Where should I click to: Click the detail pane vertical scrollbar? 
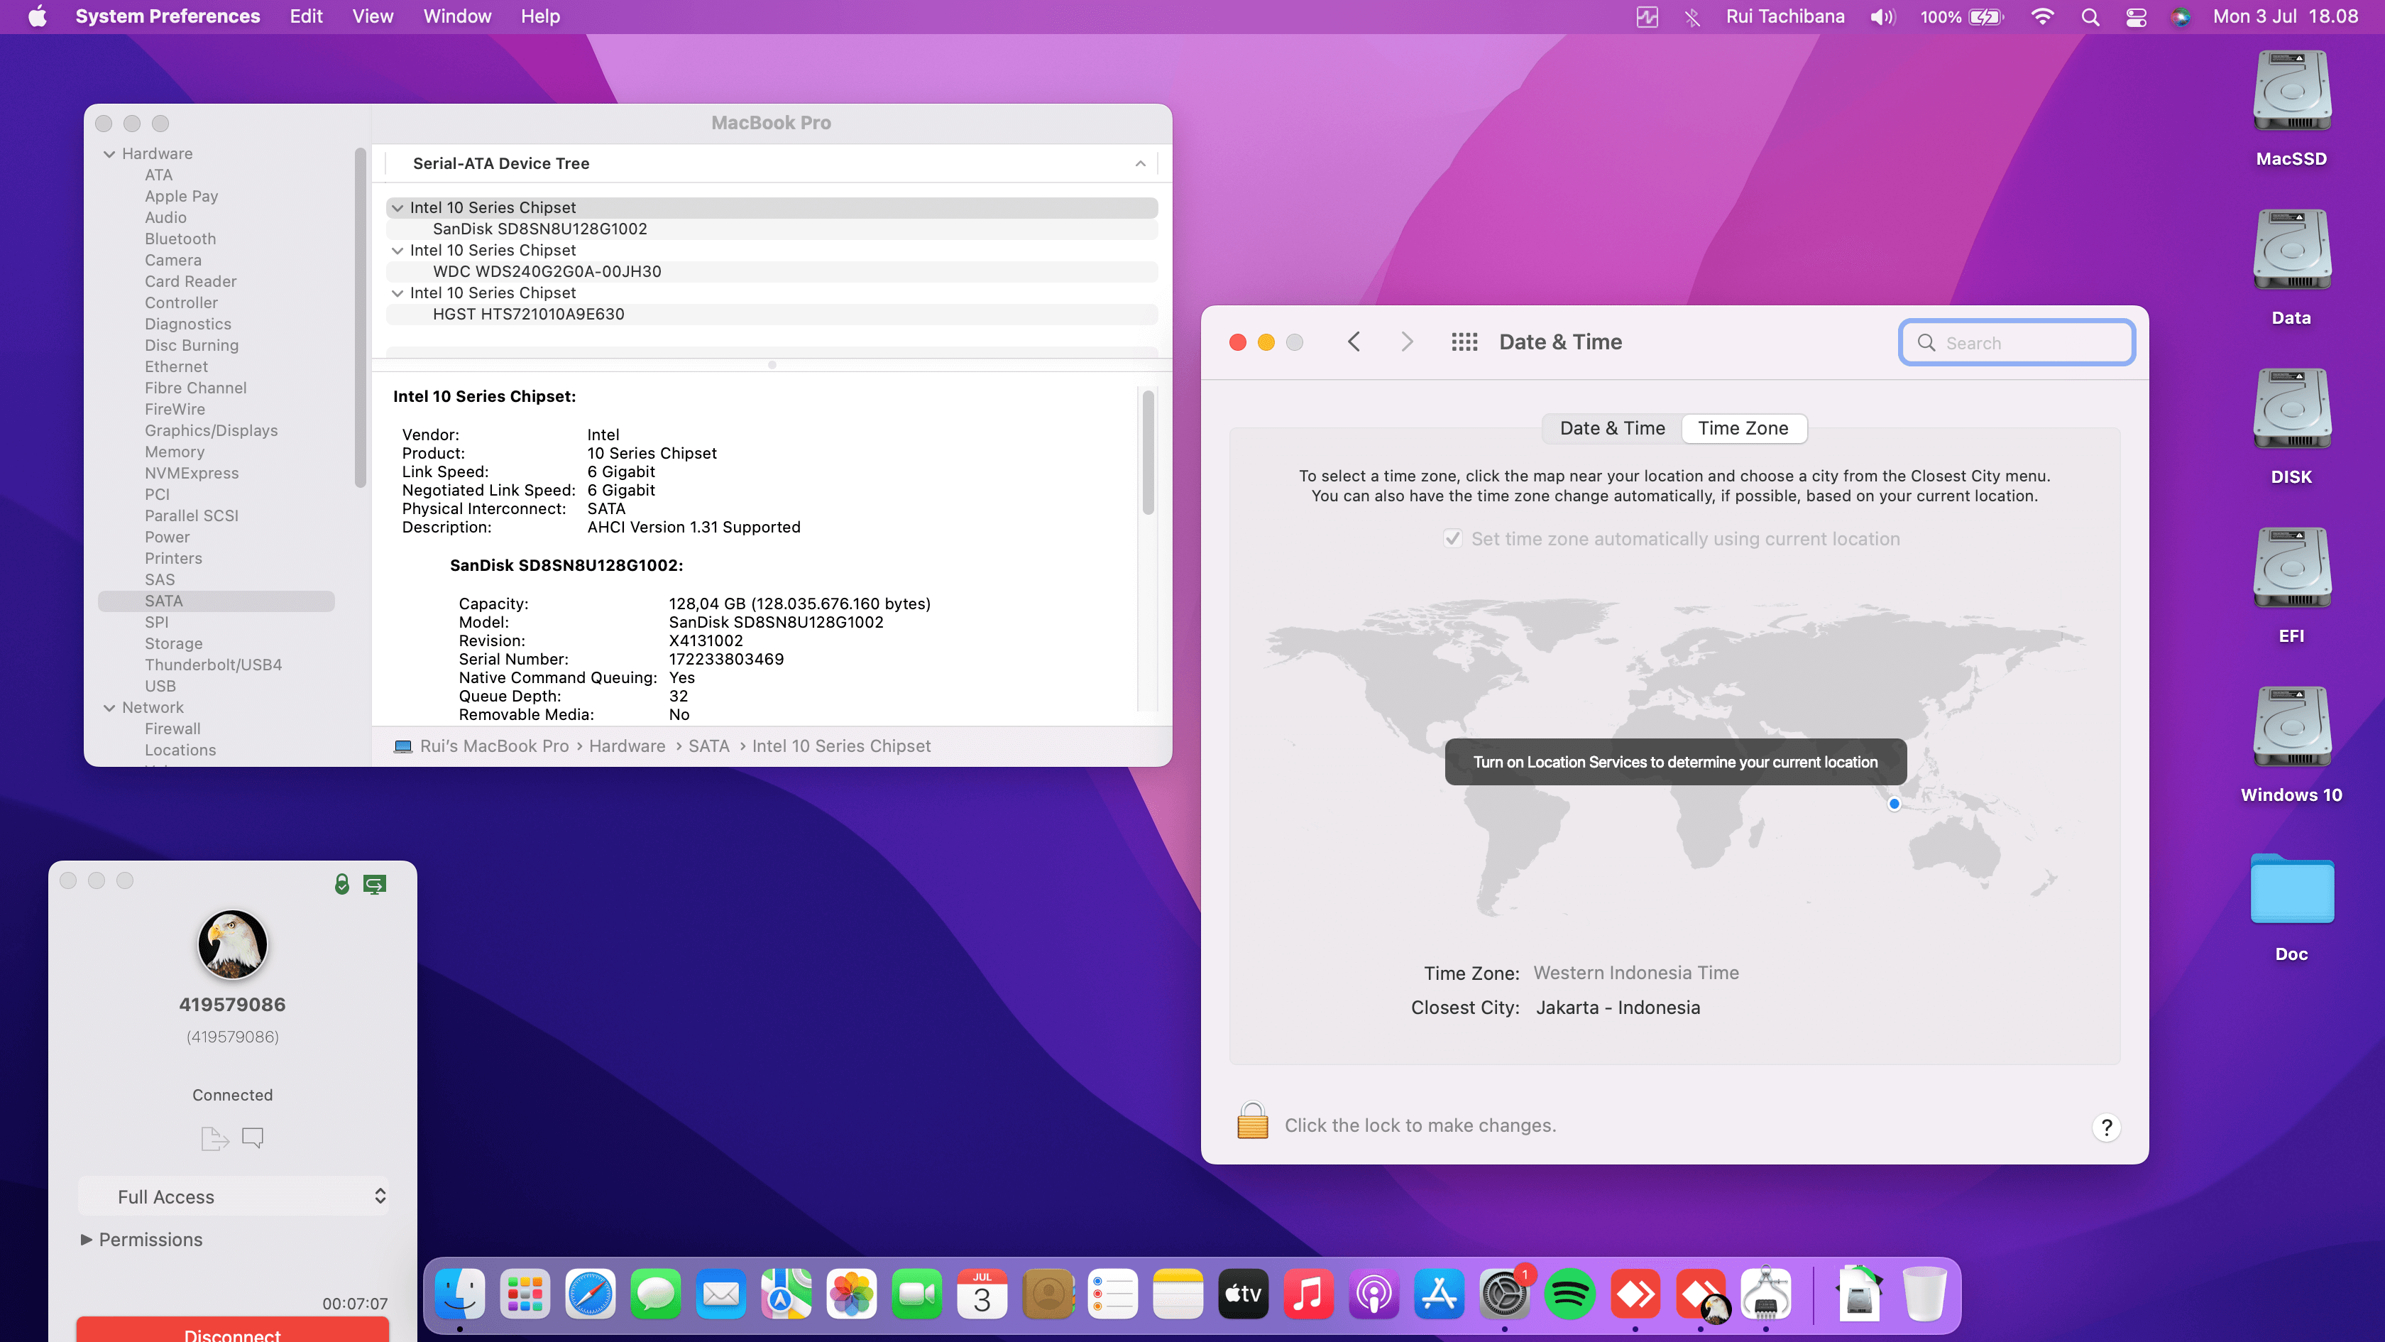click(1148, 452)
